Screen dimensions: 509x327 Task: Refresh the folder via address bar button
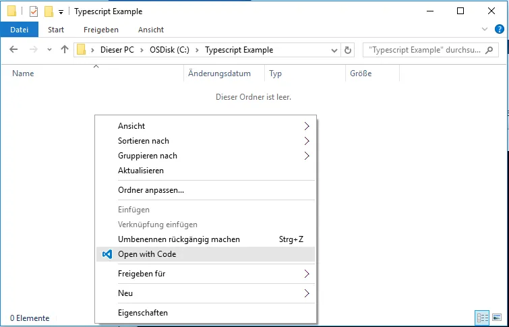348,50
